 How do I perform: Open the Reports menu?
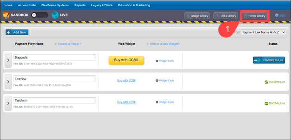(80, 5)
